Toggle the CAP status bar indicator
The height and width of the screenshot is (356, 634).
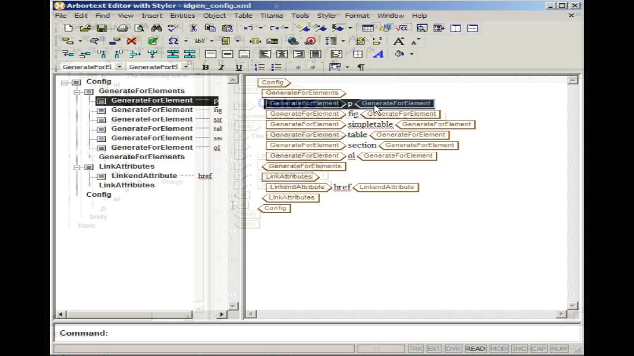tap(538, 349)
